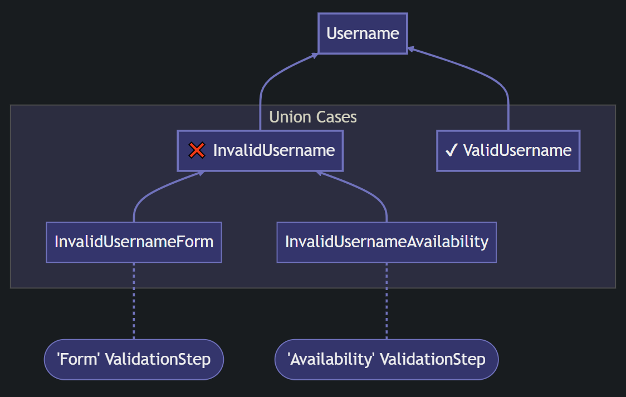Click the Union Cases group title
Viewport: 626px width, 397px height.
(312, 117)
